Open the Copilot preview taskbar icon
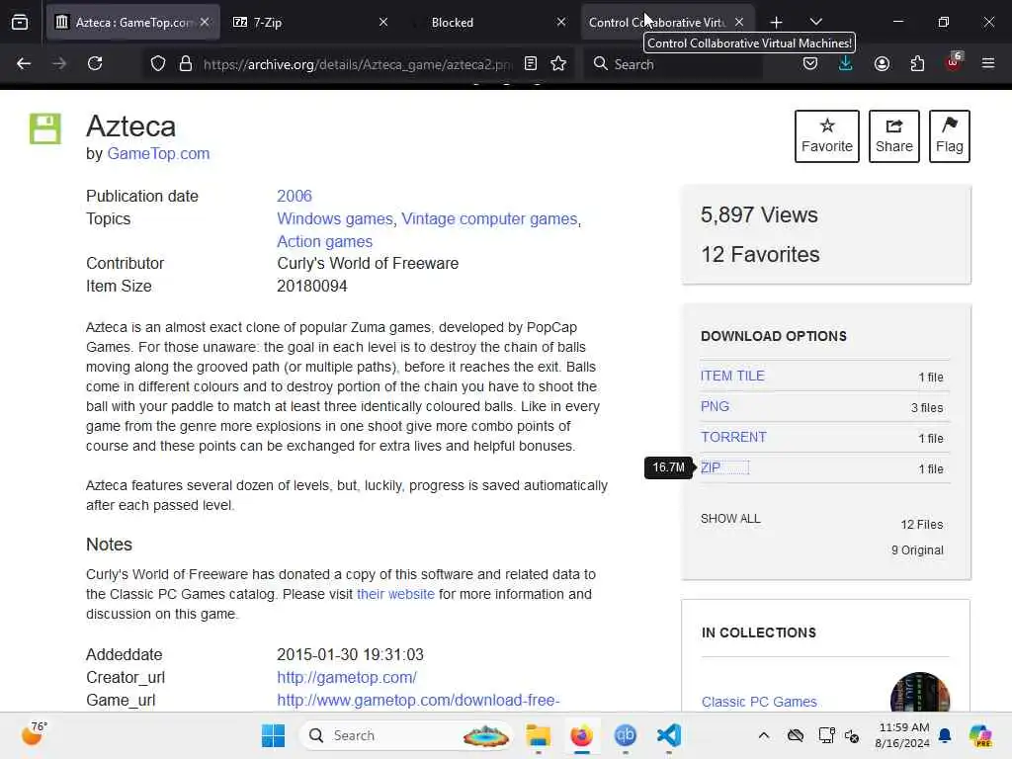Image resolution: width=1012 pixels, height=759 pixels. [980, 735]
